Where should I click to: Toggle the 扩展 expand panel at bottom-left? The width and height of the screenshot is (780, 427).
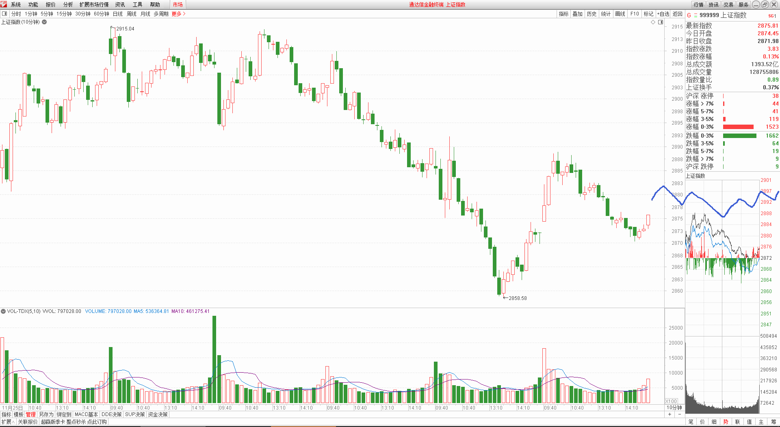pos(8,422)
